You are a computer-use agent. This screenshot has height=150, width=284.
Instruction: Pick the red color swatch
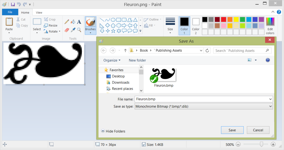(224, 19)
